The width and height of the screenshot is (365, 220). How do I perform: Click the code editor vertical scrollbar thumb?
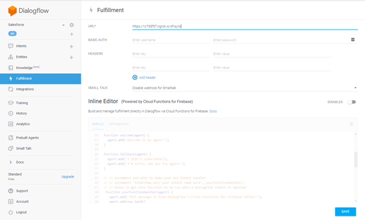click(356, 159)
